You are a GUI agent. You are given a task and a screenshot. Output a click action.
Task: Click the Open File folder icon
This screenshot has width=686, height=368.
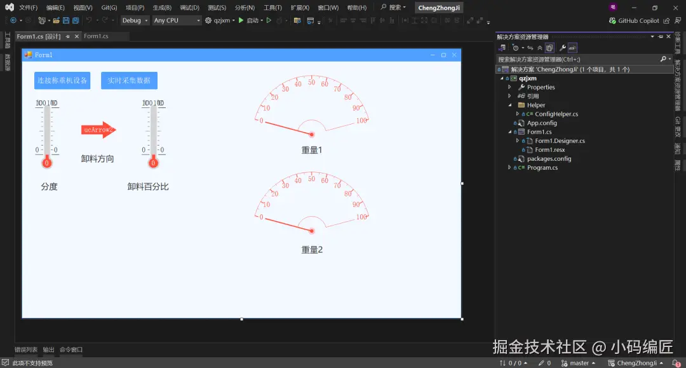(57, 20)
